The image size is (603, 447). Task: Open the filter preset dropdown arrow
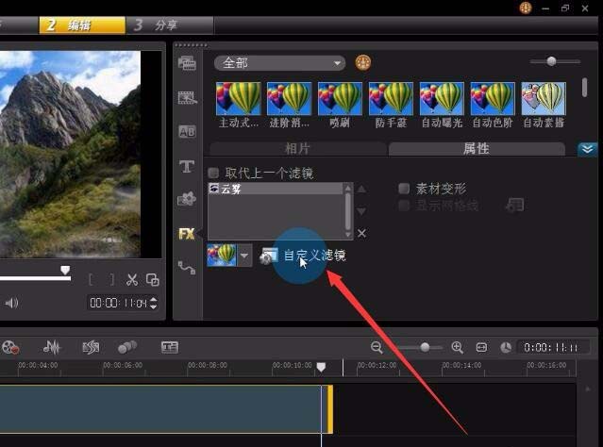click(x=244, y=256)
